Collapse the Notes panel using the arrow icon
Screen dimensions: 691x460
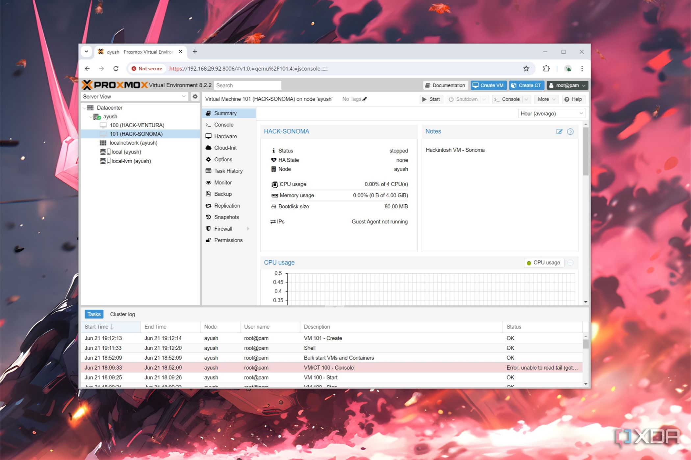[x=570, y=131]
